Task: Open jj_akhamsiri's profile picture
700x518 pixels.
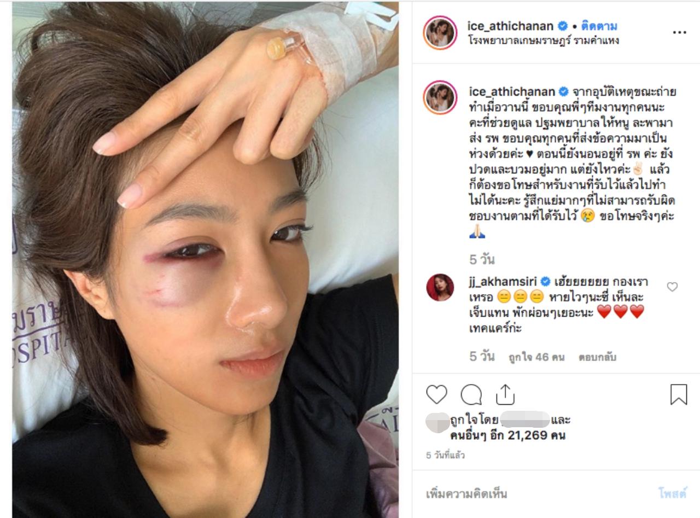Action: point(440,288)
